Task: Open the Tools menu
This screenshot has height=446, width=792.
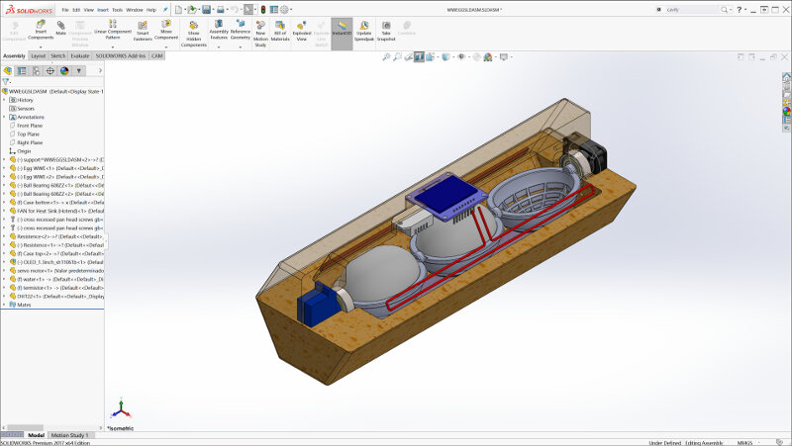Action: tap(117, 10)
